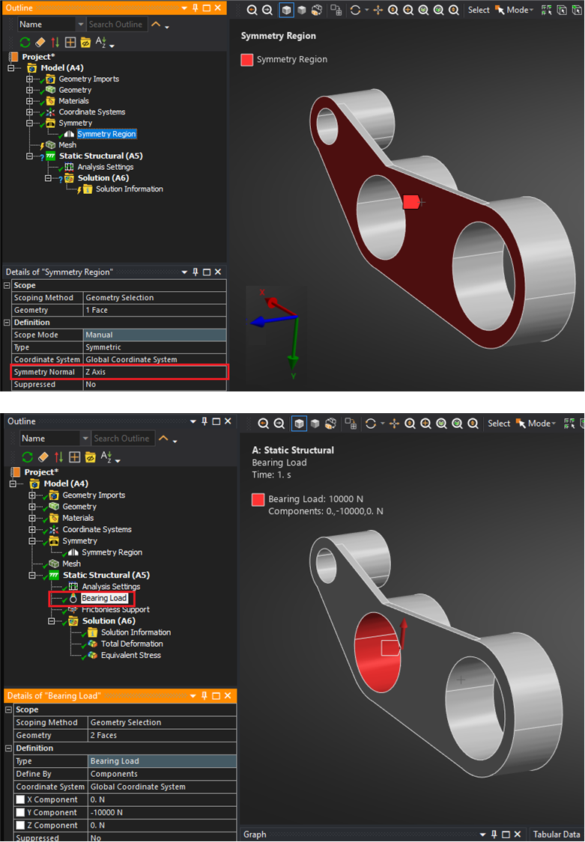Select Analysis Settings in Bearing Load window tree
Image resolution: width=585 pixels, height=842 pixels.
111,587
